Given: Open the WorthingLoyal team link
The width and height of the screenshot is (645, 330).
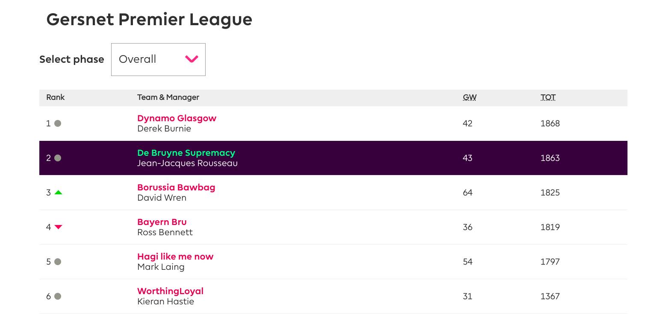Looking at the screenshot, I should pyautogui.click(x=170, y=291).
